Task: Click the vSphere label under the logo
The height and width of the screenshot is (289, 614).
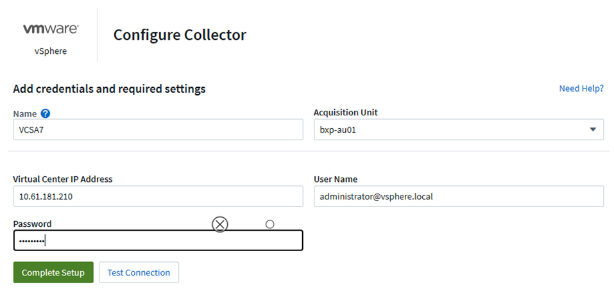Action: coord(51,51)
